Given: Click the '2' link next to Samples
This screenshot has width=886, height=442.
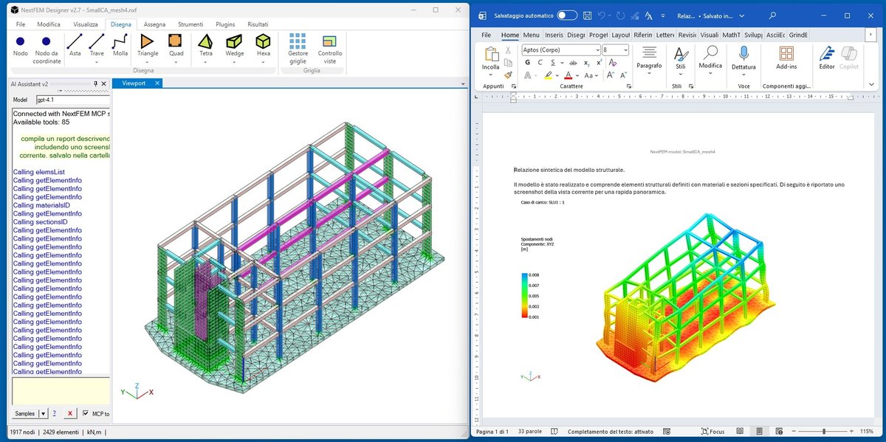Looking at the screenshot, I should [54, 414].
